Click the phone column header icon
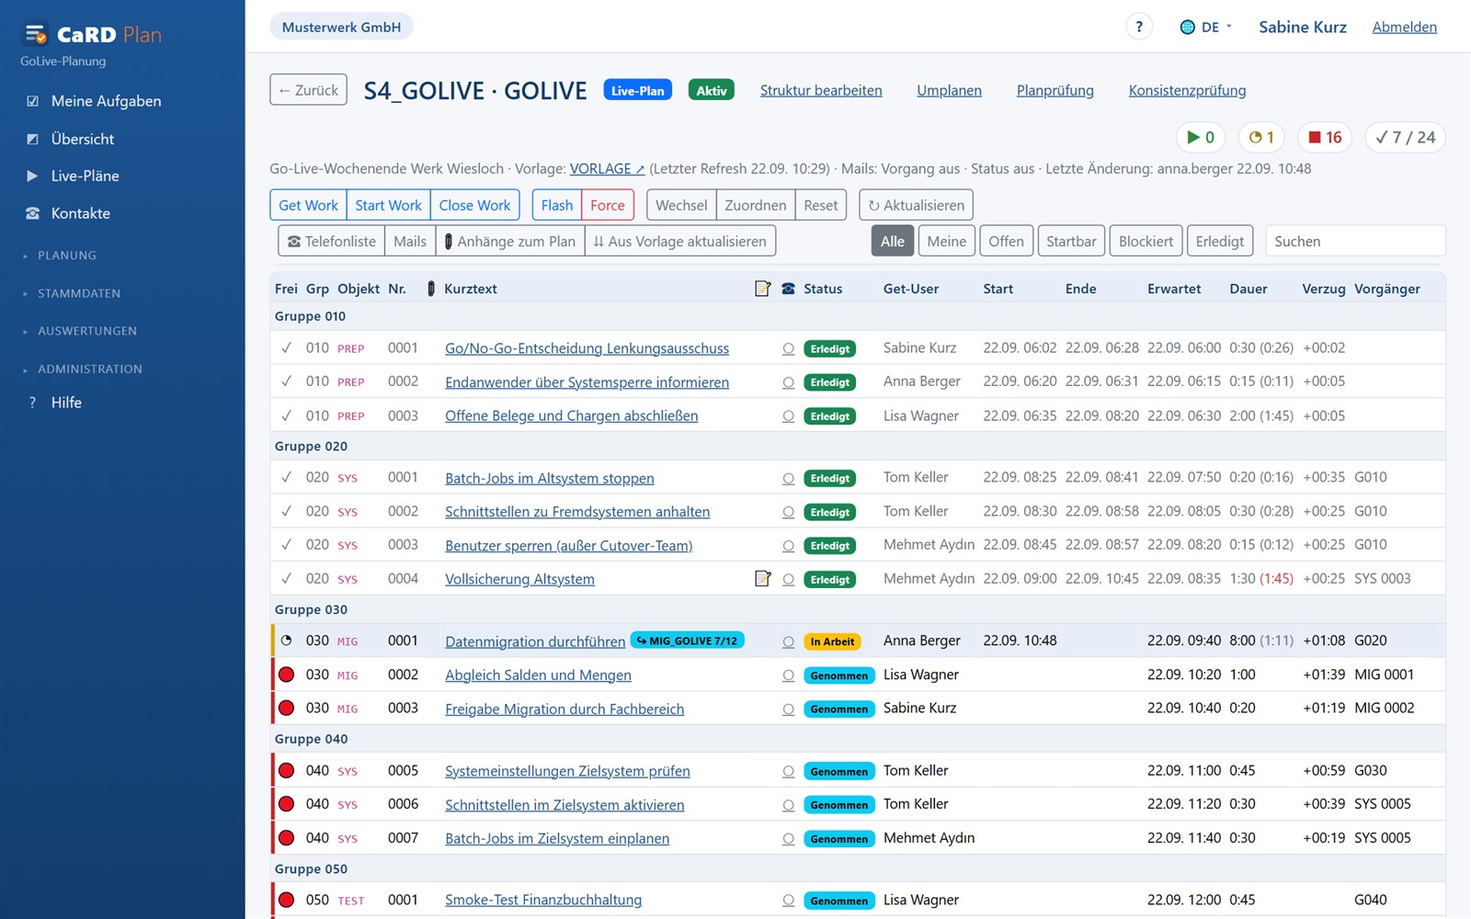The image size is (1471, 919). (788, 289)
